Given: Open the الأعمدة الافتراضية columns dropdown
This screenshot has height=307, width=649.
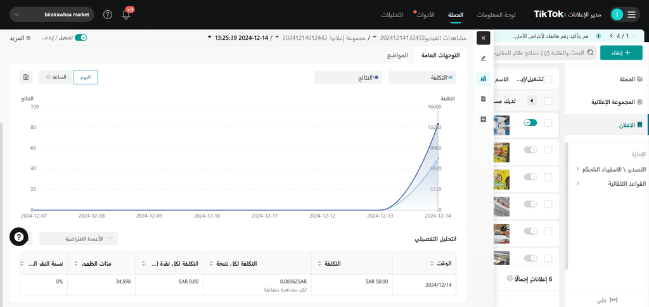Looking at the screenshot, I should 79,238.
